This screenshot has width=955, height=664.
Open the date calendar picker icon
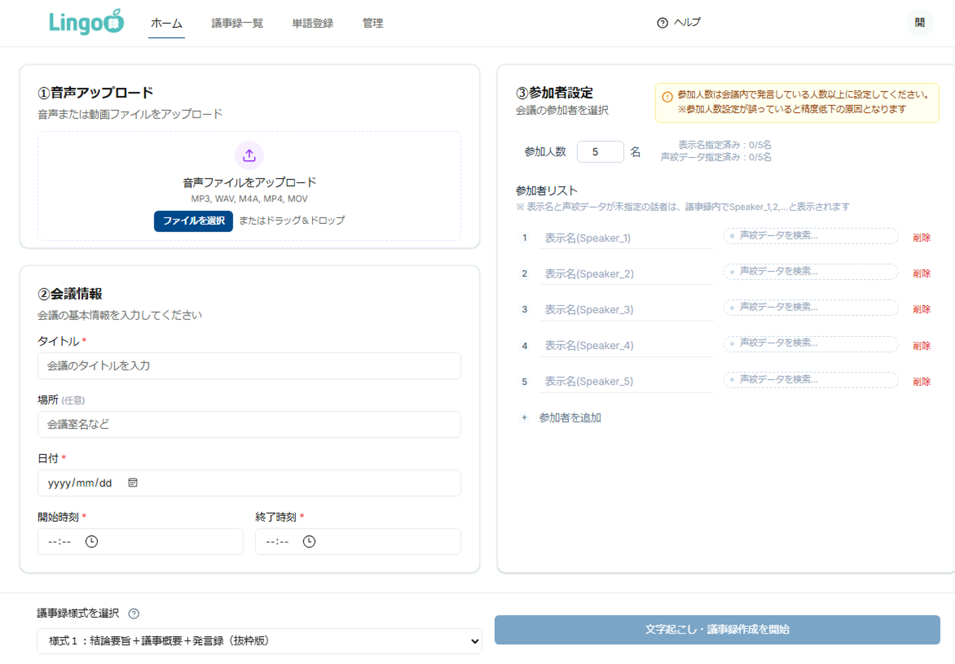coord(133,482)
